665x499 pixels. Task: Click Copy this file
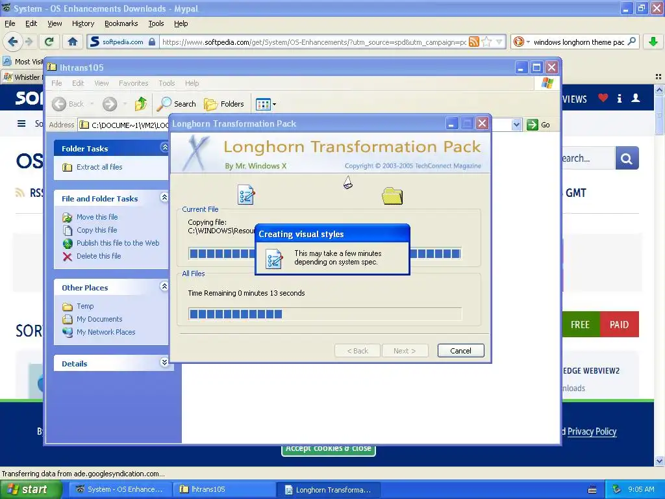click(x=97, y=230)
